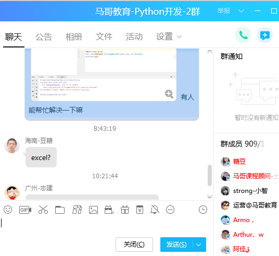279x256 pixels.
Task: Start a screenshot with the scissors icon
Action: click(43, 210)
